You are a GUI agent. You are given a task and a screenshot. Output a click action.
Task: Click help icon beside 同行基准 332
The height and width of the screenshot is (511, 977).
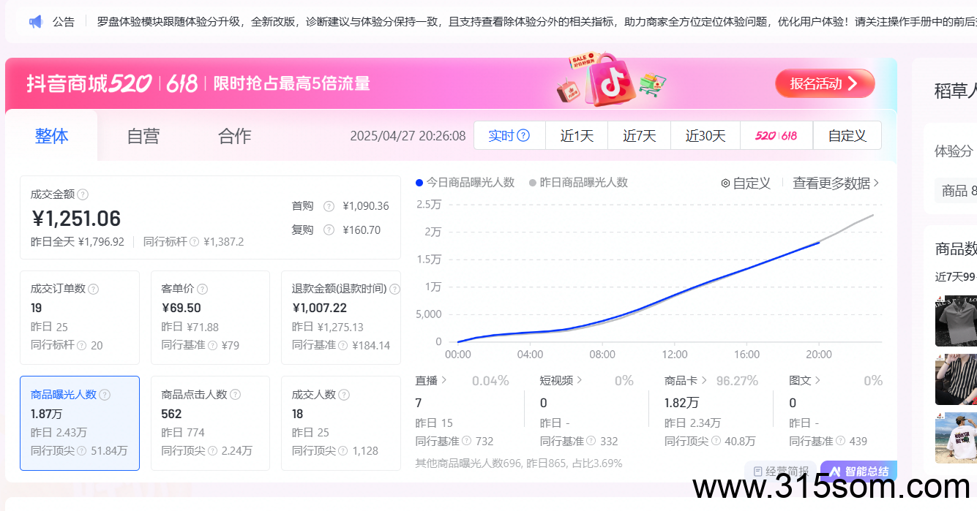[x=591, y=441]
